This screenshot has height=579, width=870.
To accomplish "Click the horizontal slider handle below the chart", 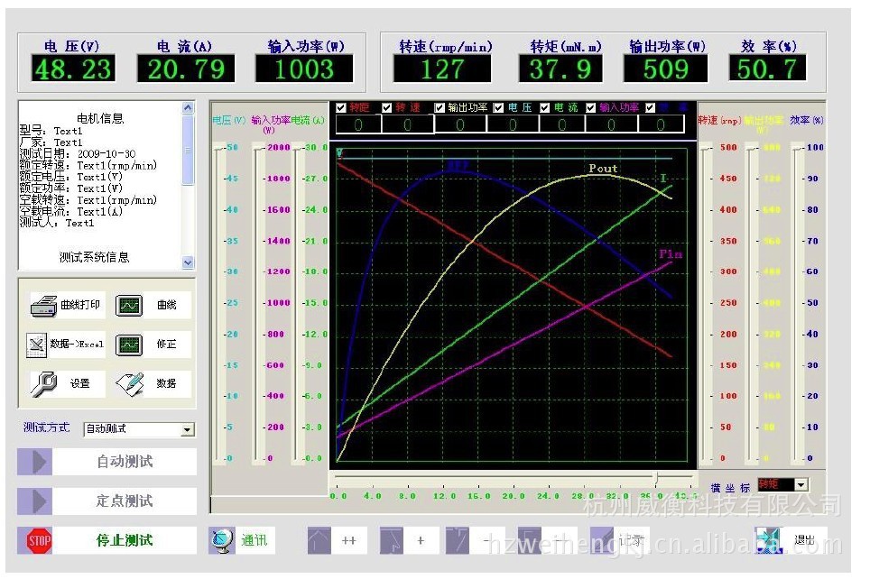I will [656, 477].
